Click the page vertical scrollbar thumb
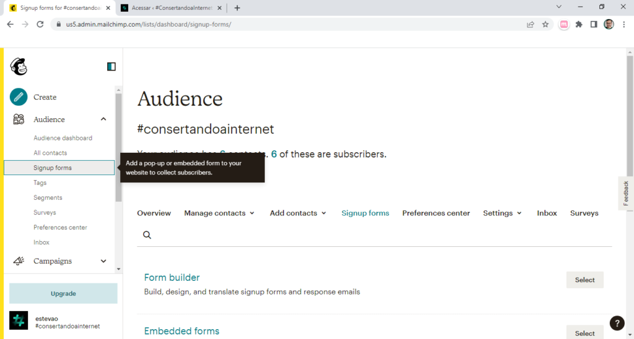Viewport: 634px width, 339px height. coord(630,116)
